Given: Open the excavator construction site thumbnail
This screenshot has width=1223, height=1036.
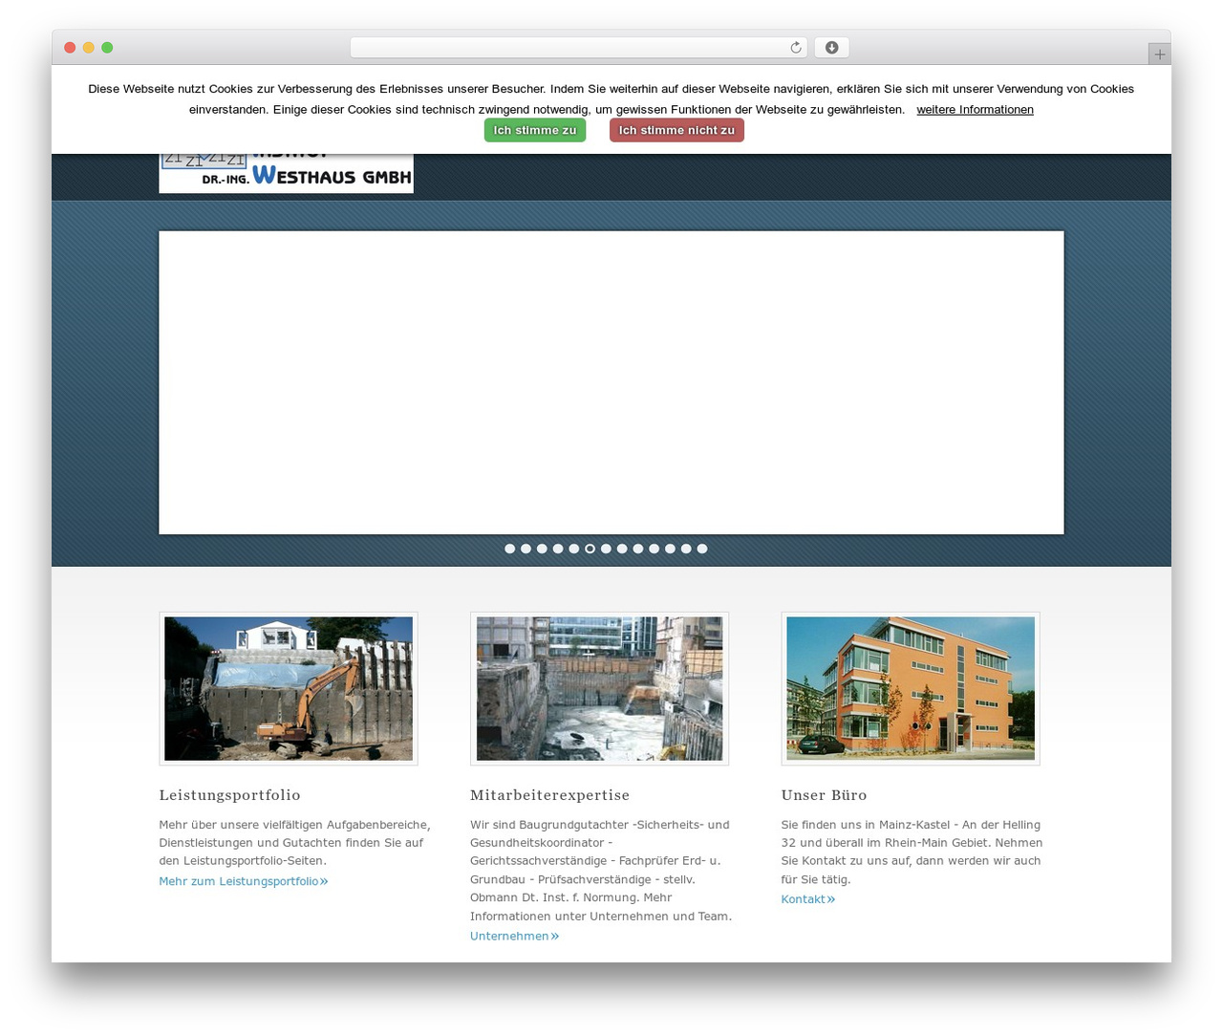Looking at the screenshot, I should [x=289, y=688].
